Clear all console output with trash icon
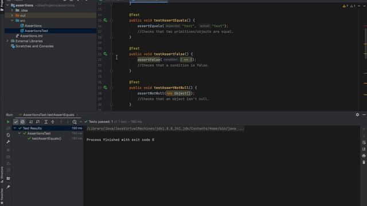 tap(364, 163)
